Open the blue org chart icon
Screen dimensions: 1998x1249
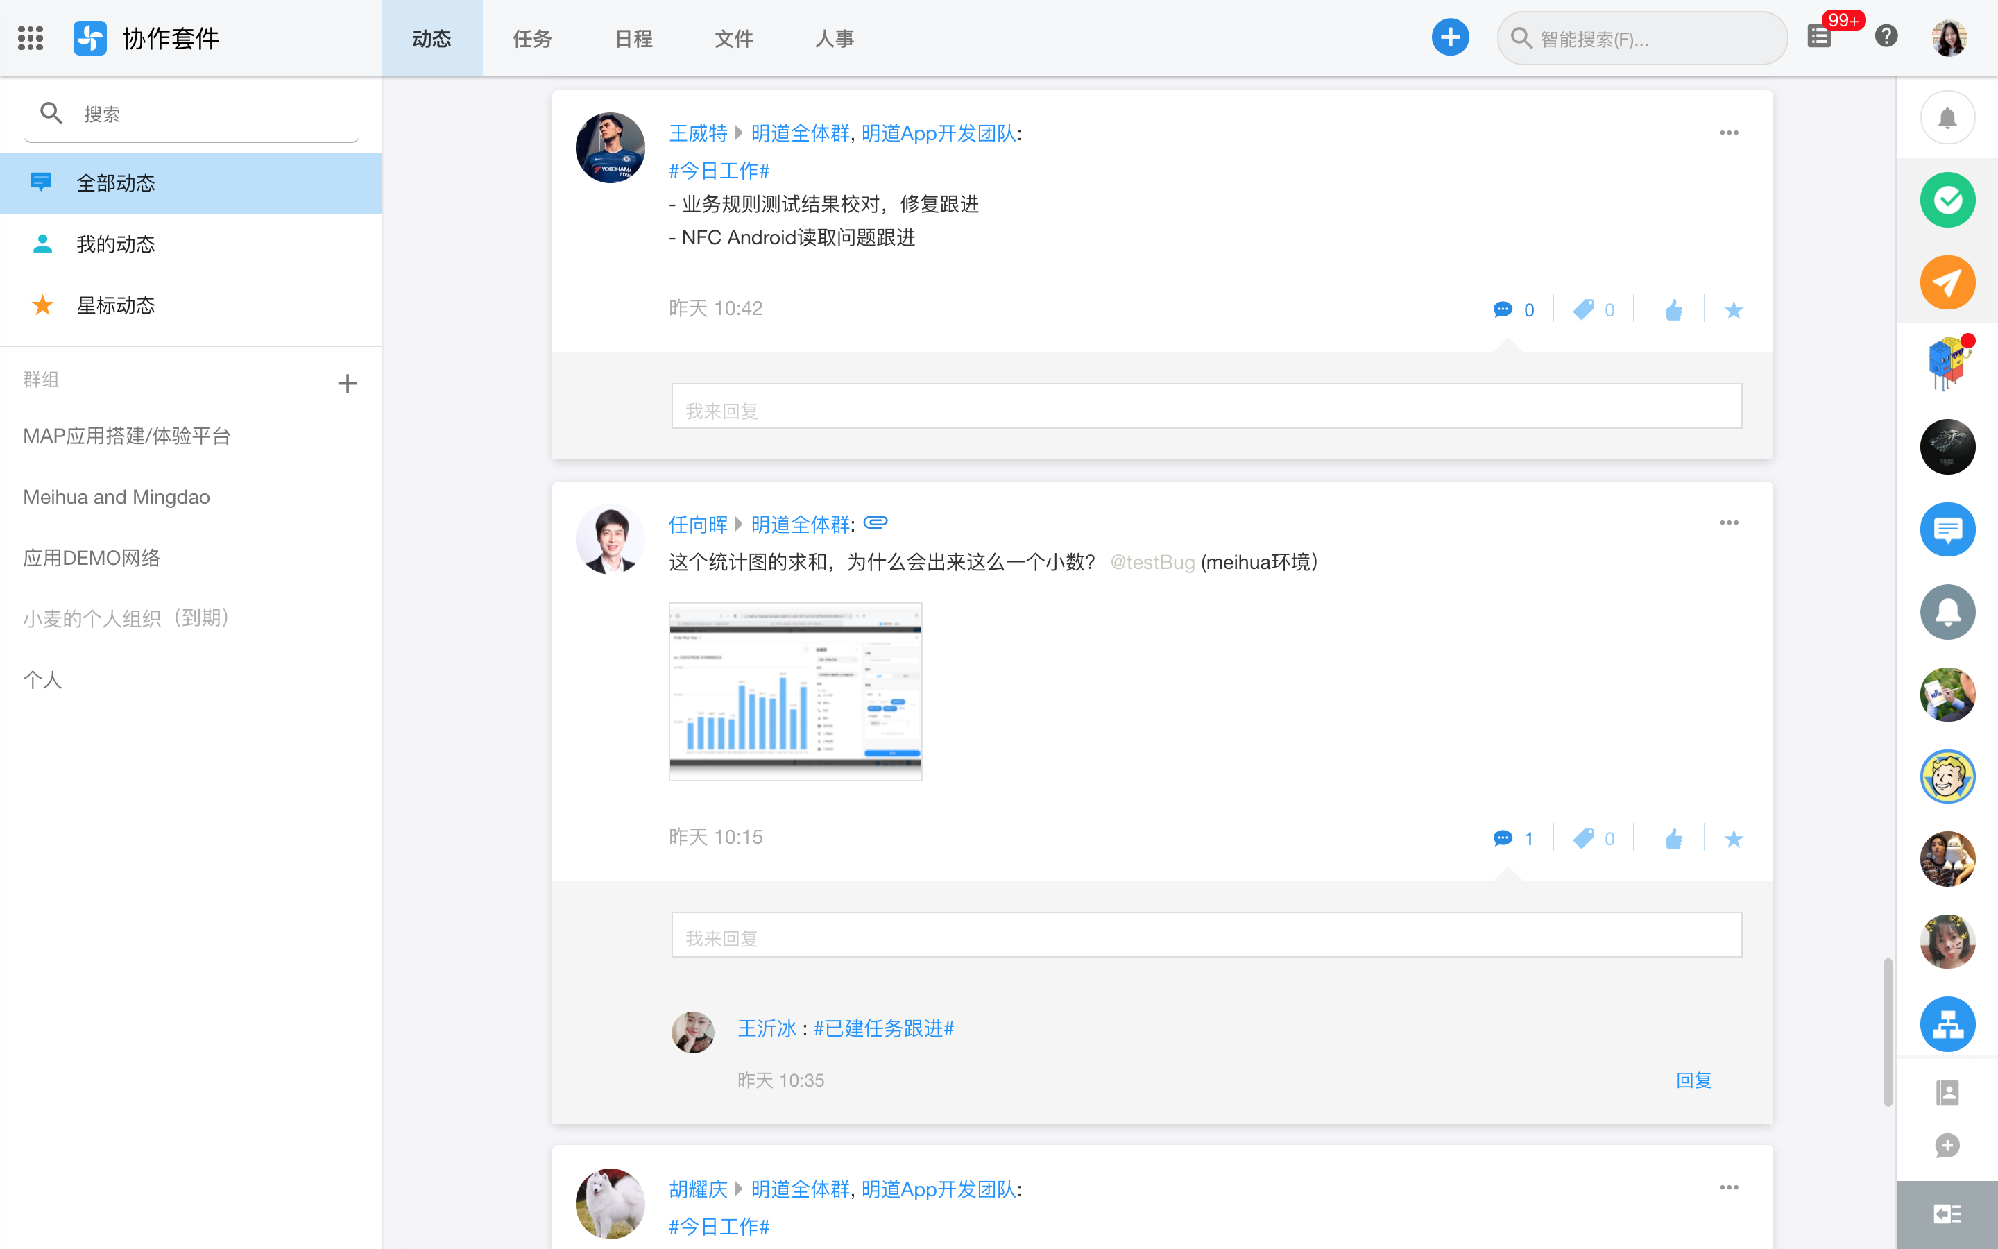coord(1947,1024)
